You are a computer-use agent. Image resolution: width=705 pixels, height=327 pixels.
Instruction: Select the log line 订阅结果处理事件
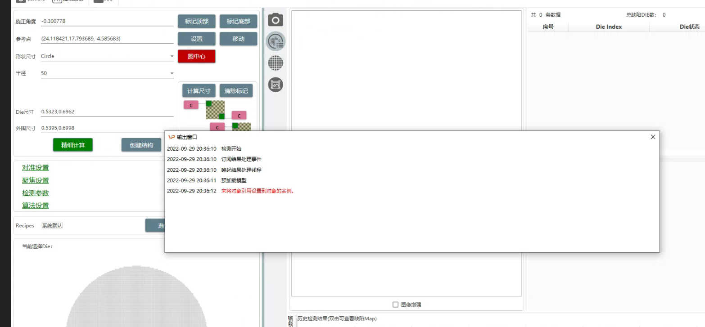click(x=241, y=159)
